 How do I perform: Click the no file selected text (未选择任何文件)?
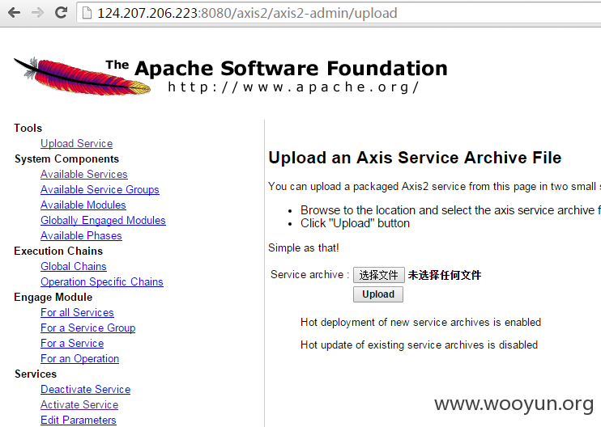[444, 275]
